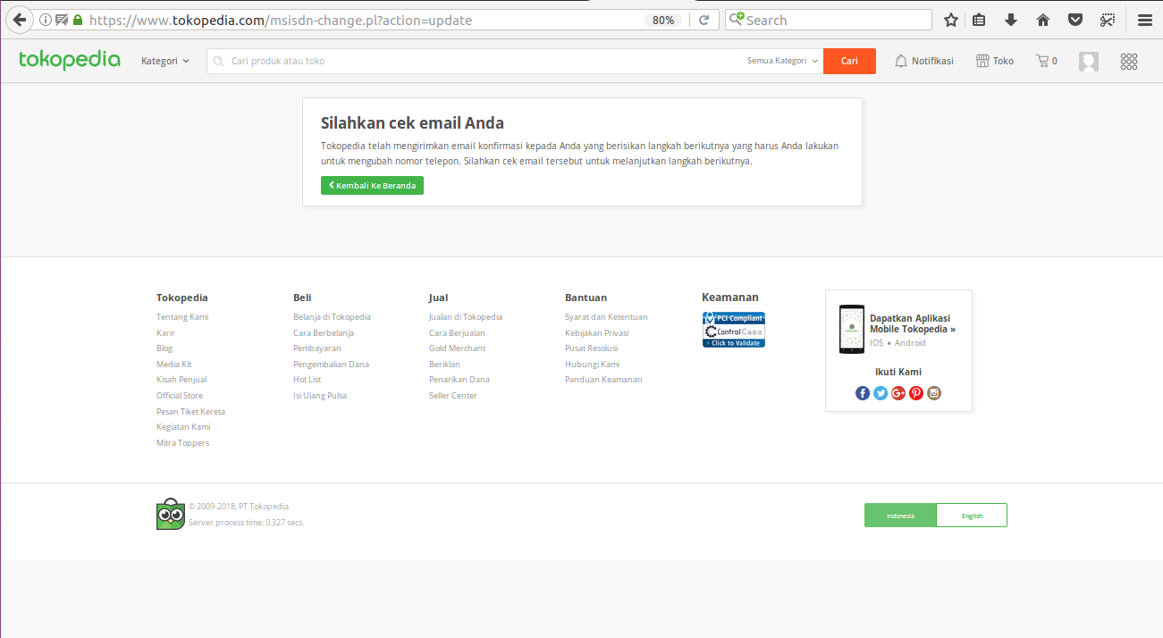1163x638 pixels.
Task: Open Kegiatan Kami link
Action: pyautogui.click(x=183, y=427)
